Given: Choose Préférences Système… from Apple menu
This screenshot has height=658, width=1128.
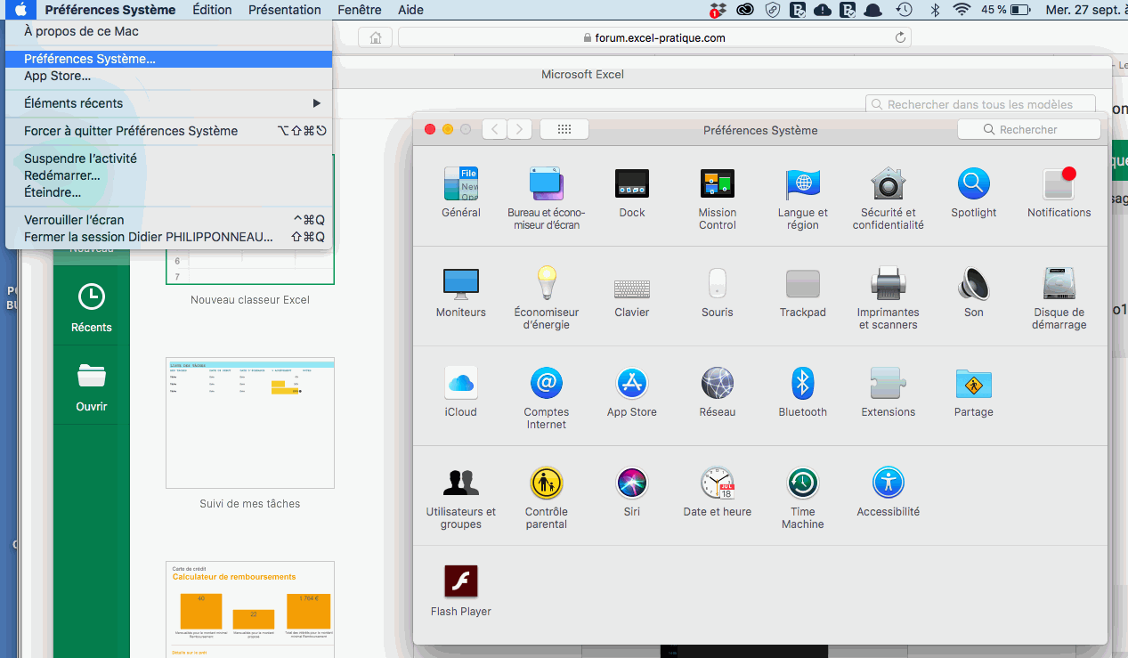Looking at the screenshot, I should click(x=89, y=59).
